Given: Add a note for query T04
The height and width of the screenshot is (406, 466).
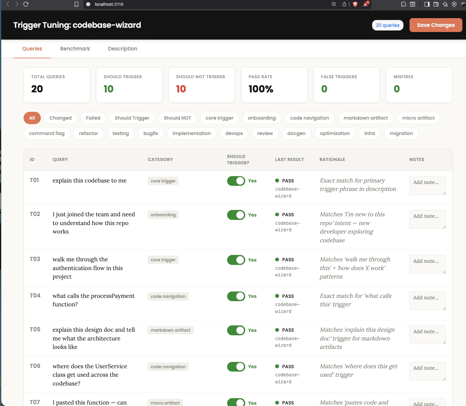Looking at the screenshot, I should tap(428, 301).
